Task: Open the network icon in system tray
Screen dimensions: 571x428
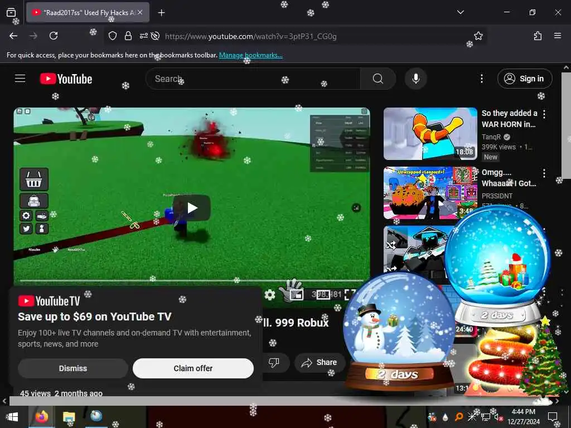Action: point(485,417)
